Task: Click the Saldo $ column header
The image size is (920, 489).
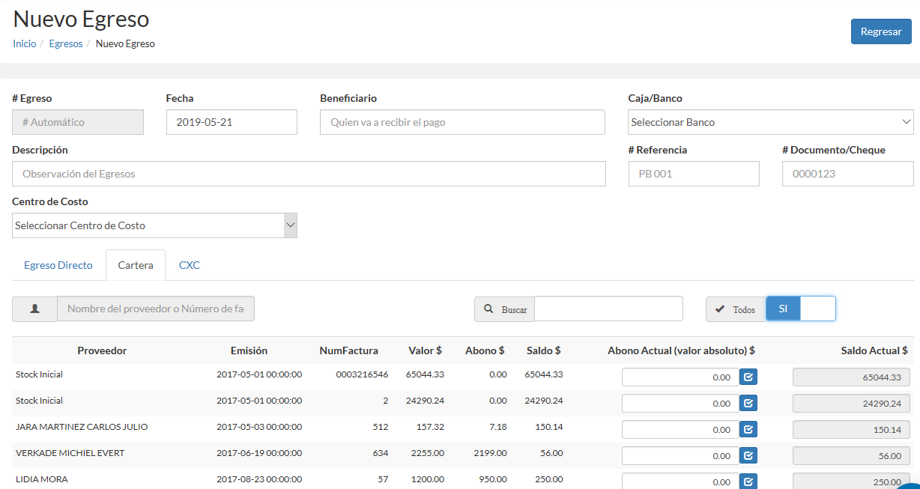Action: pos(544,350)
